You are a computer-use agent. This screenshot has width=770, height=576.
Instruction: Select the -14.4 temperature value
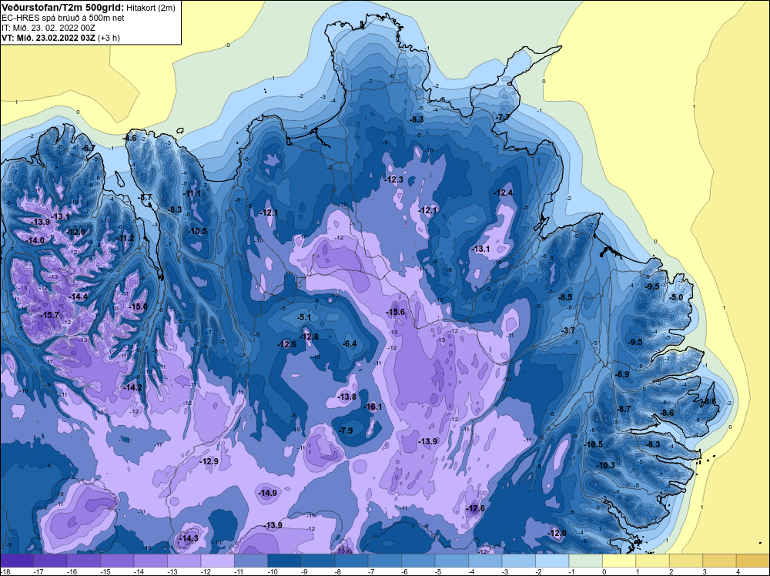pyautogui.click(x=78, y=297)
